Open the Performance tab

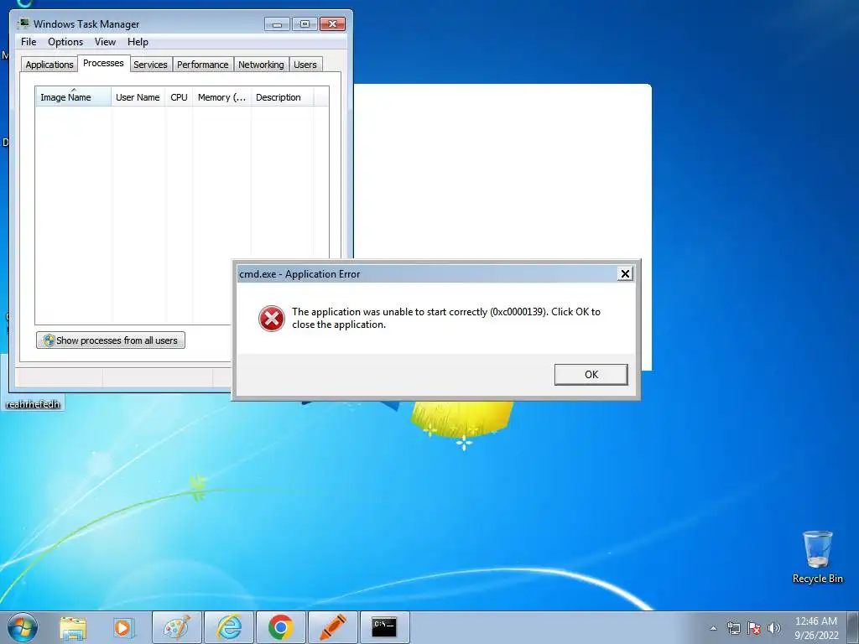click(x=202, y=65)
